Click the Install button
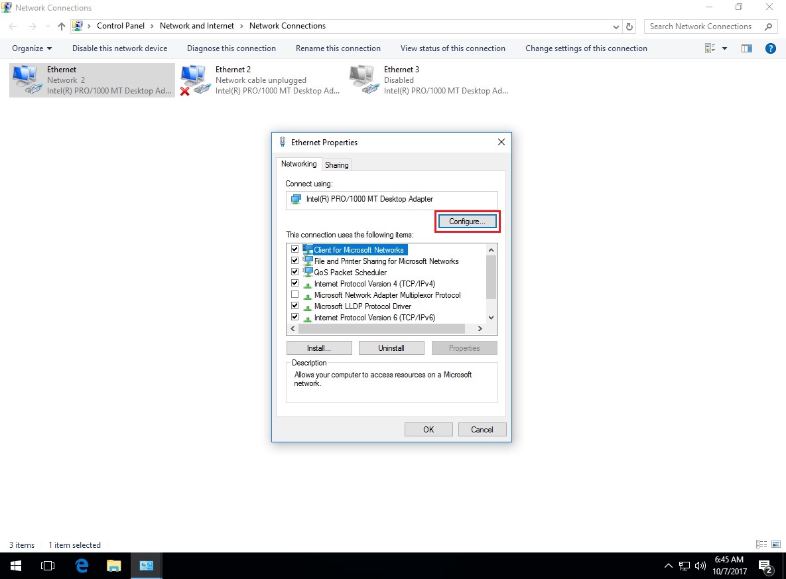This screenshot has width=786, height=579. 319,348
